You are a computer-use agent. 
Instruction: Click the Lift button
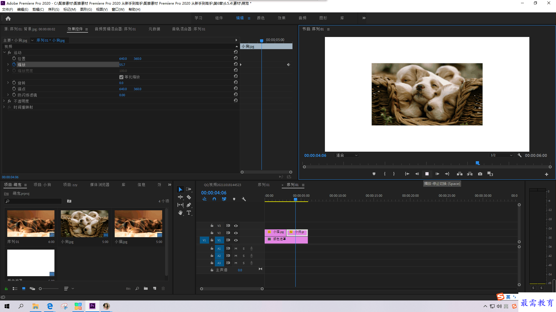point(460,174)
